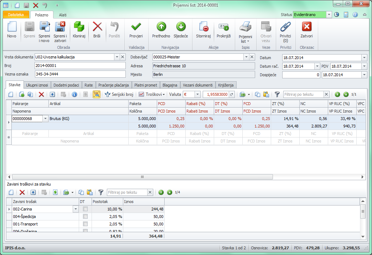Click exchange rate field 1,95583000
The height and width of the screenshot is (255, 372).
tap(216, 94)
